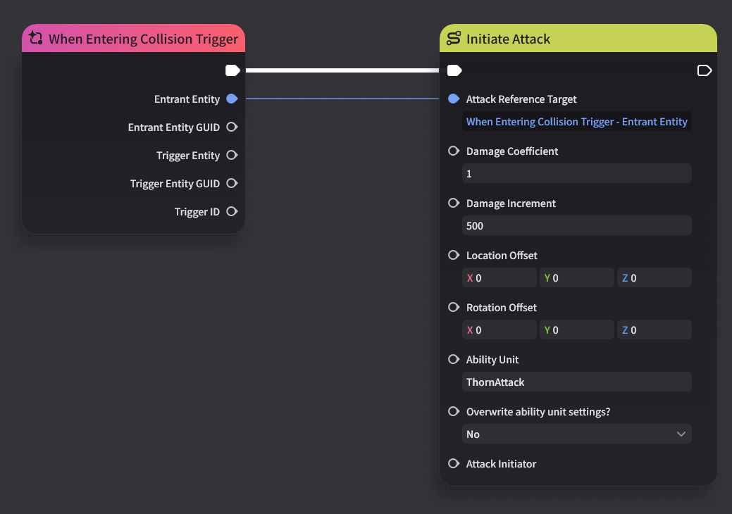This screenshot has height=514, width=732.
Task: Click the Entrant Entity output pin
Action: [x=232, y=99]
